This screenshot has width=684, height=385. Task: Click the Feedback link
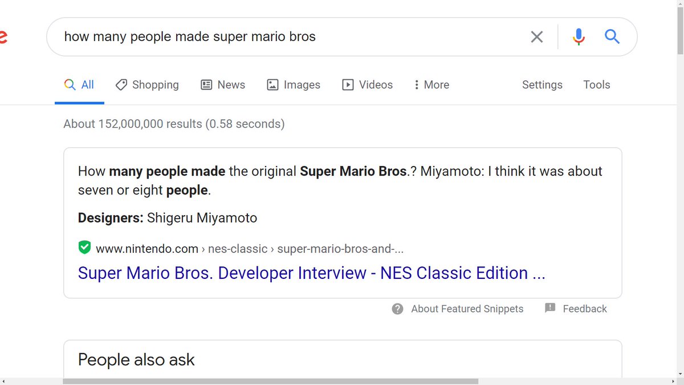585,309
